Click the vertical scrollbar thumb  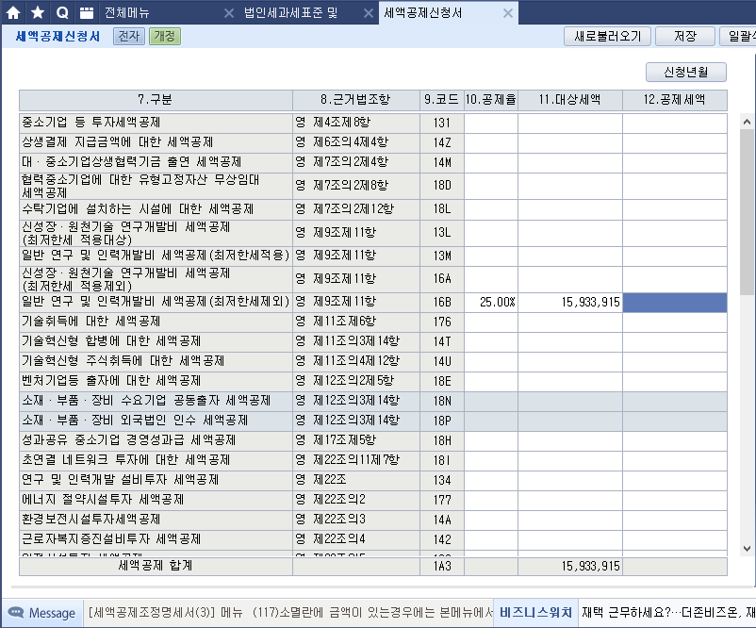(747, 211)
